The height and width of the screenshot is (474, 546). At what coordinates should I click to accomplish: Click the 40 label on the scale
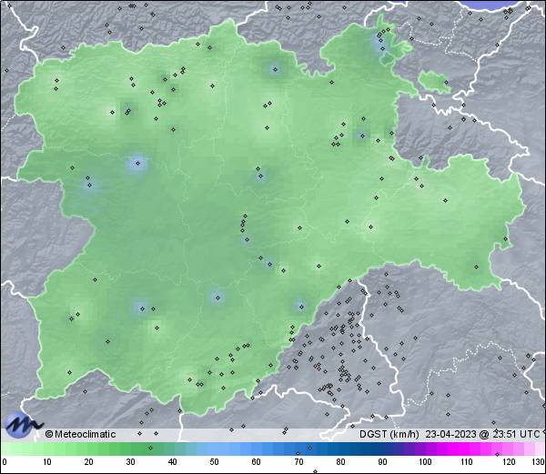(x=172, y=462)
